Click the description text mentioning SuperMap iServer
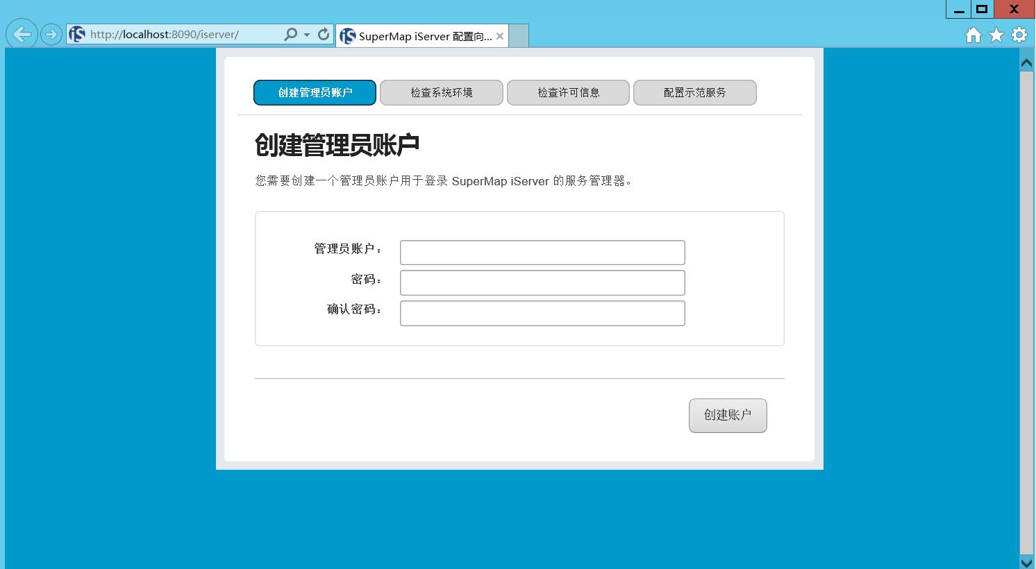The height and width of the screenshot is (569, 1036). (443, 181)
